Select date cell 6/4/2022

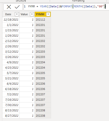click(x=11, y=84)
